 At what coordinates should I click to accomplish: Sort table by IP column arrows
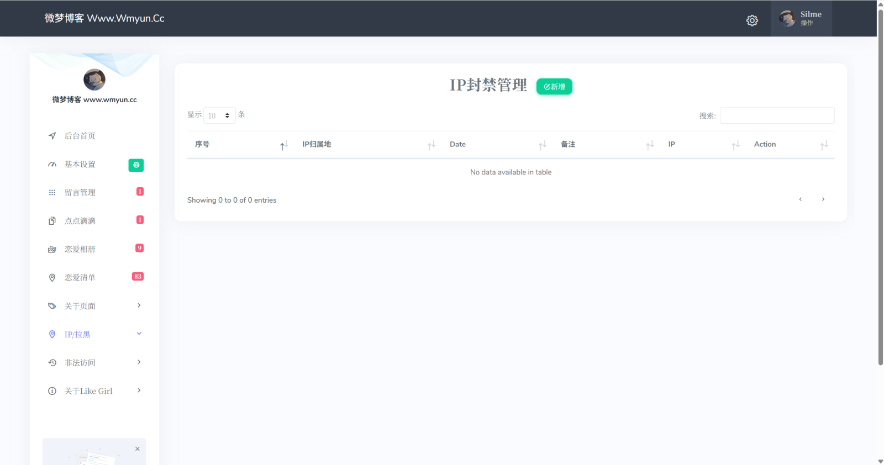point(735,145)
